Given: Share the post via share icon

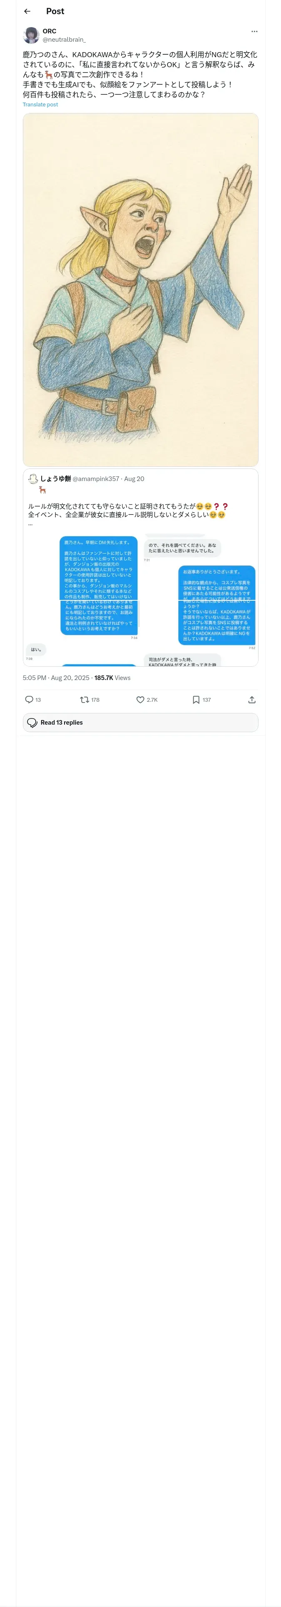Looking at the screenshot, I should pos(252,699).
